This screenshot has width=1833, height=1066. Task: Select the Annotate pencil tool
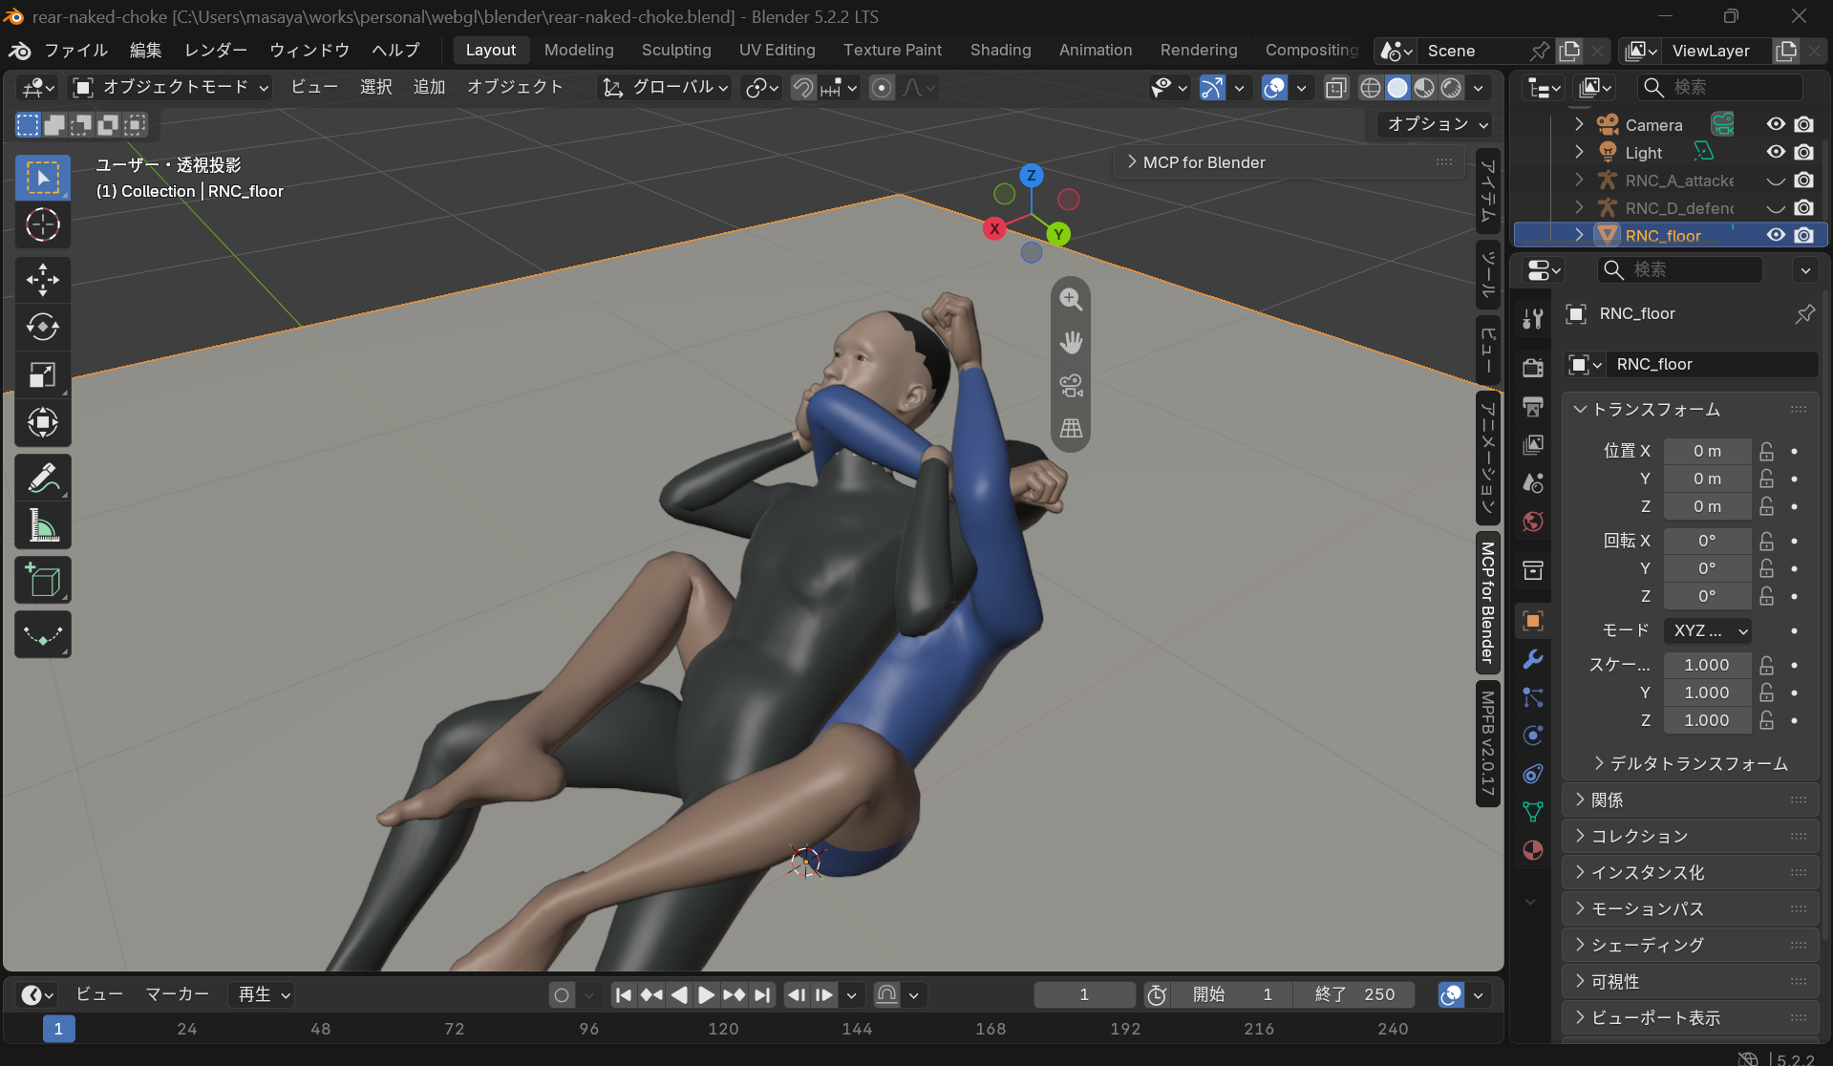43,478
